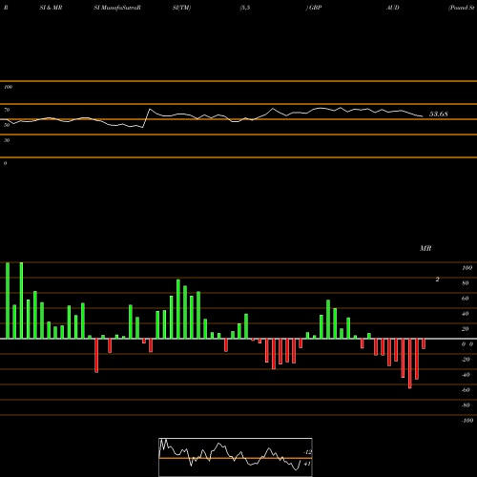The image size is (477, 477).
Task: Click the MR axis label 40
Action: [466, 314]
